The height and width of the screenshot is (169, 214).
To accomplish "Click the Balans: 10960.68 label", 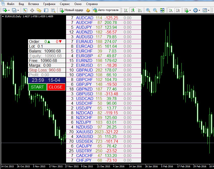I will click(x=45, y=51).
